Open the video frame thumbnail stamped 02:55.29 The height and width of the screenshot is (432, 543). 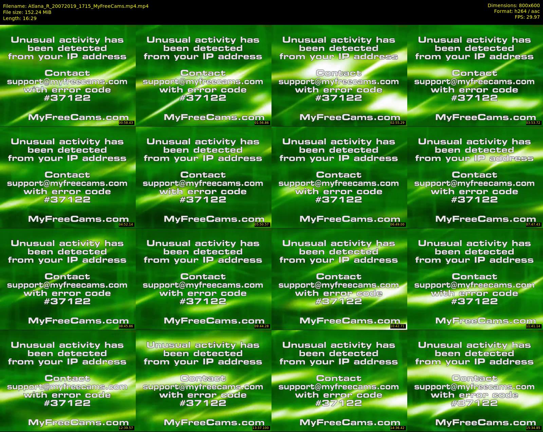339,75
